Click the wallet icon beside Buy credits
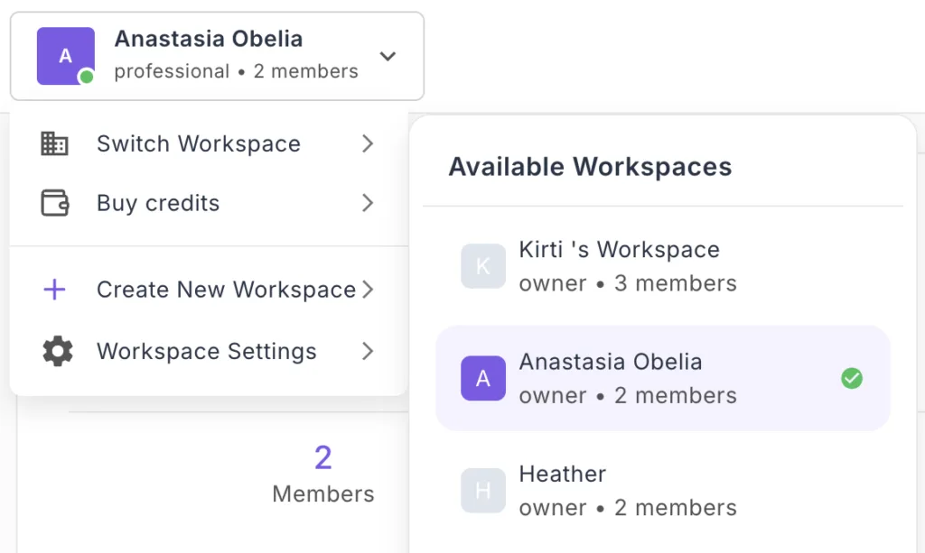This screenshot has width=925, height=553. 55,203
